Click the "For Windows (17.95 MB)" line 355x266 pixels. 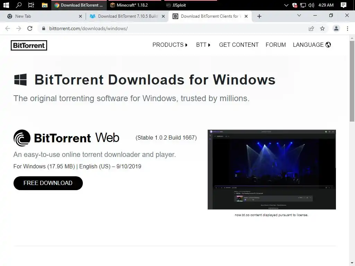click(x=77, y=166)
